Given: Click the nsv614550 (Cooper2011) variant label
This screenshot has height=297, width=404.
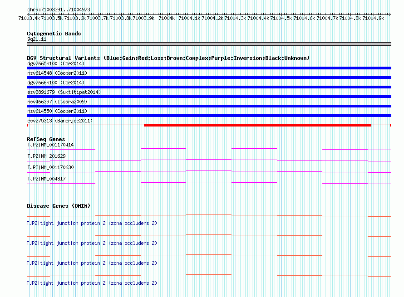Looking at the screenshot, I should pyautogui.click(x=57, y=111).
